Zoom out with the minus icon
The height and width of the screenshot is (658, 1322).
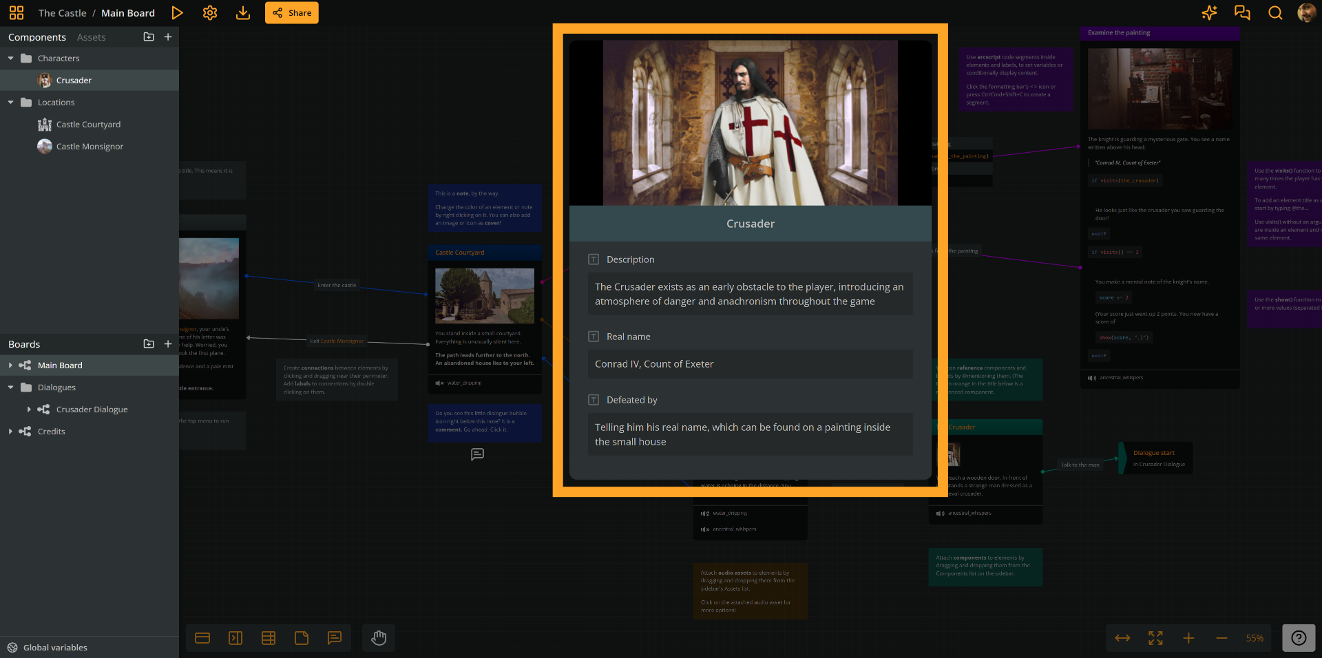click(x=1221, y=638)
